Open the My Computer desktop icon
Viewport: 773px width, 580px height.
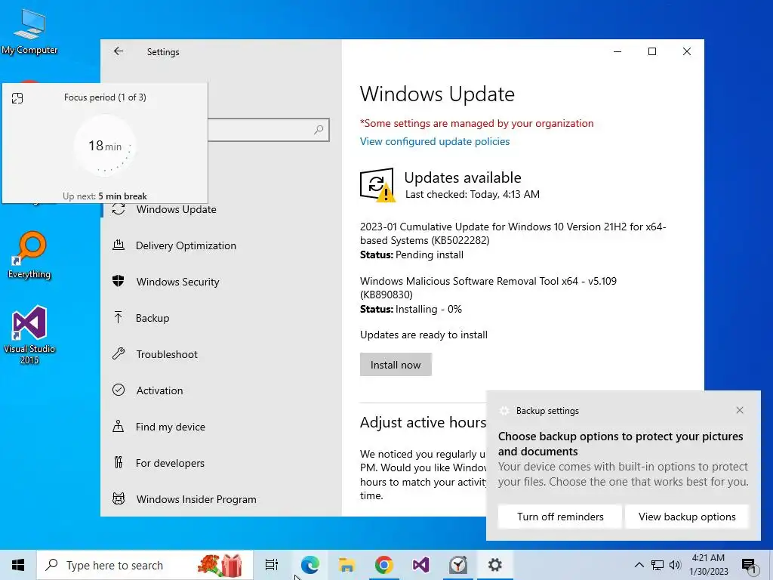[x=29, y=32]
